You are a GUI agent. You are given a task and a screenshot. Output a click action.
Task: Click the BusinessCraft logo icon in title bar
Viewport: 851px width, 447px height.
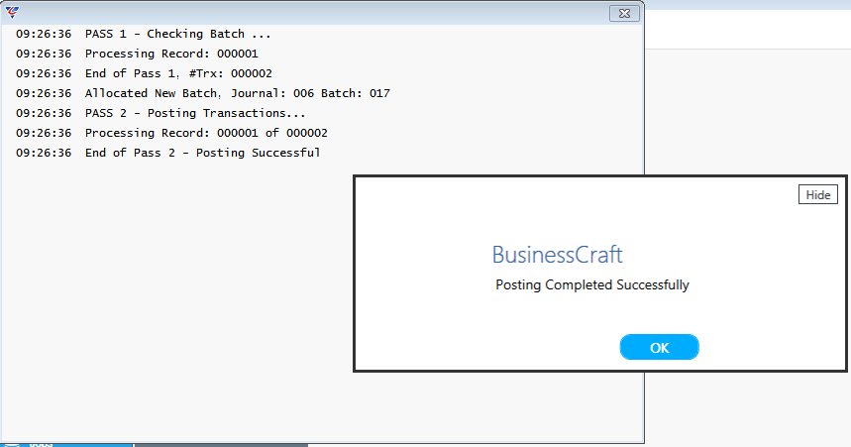click(x=12, y=13)
